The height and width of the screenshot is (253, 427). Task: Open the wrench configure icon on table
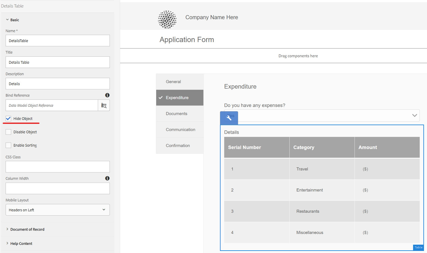229,117
